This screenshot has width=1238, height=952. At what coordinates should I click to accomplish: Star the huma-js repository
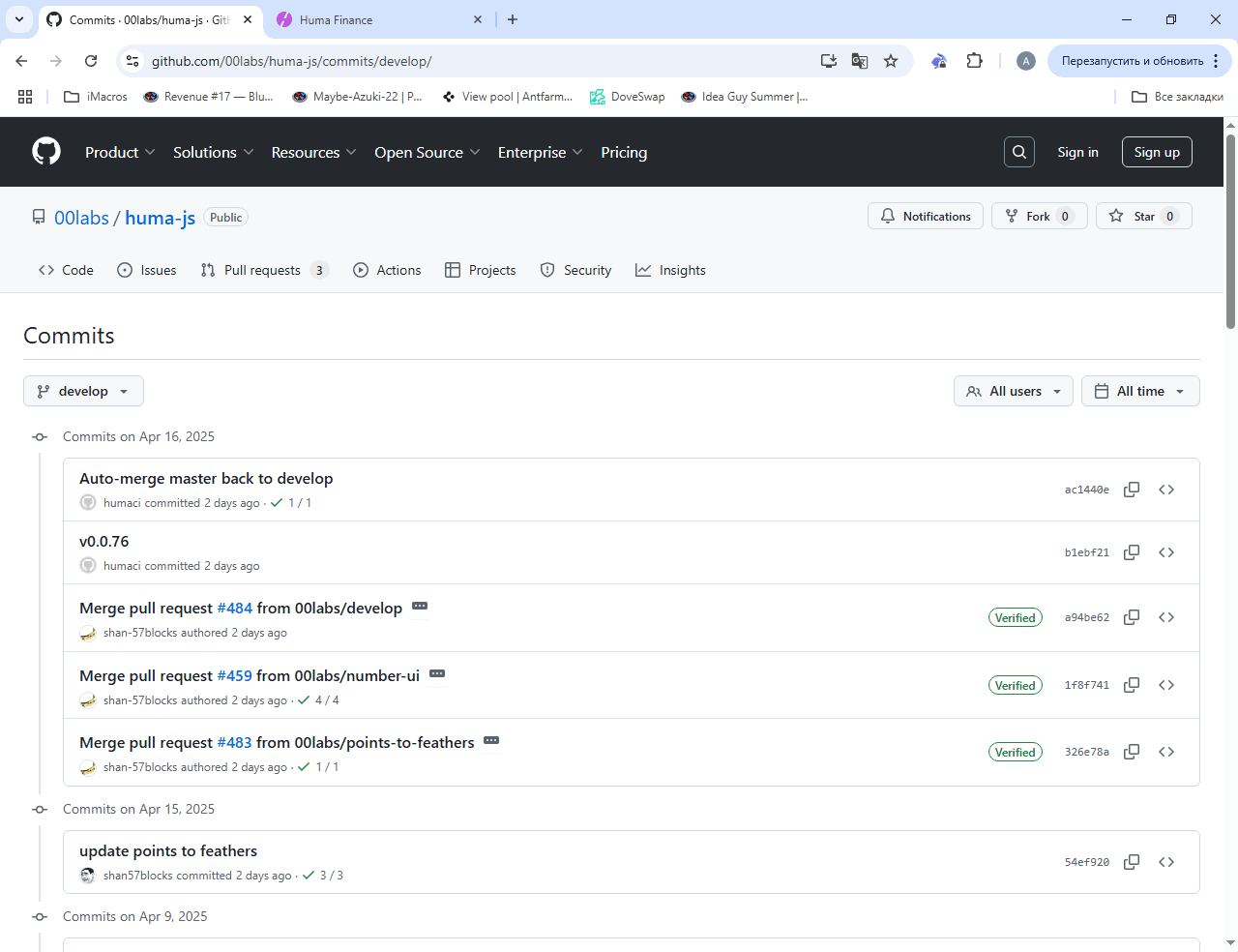coord(1144,216)
